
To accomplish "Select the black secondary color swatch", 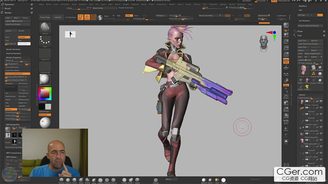I will coord(42,107).
